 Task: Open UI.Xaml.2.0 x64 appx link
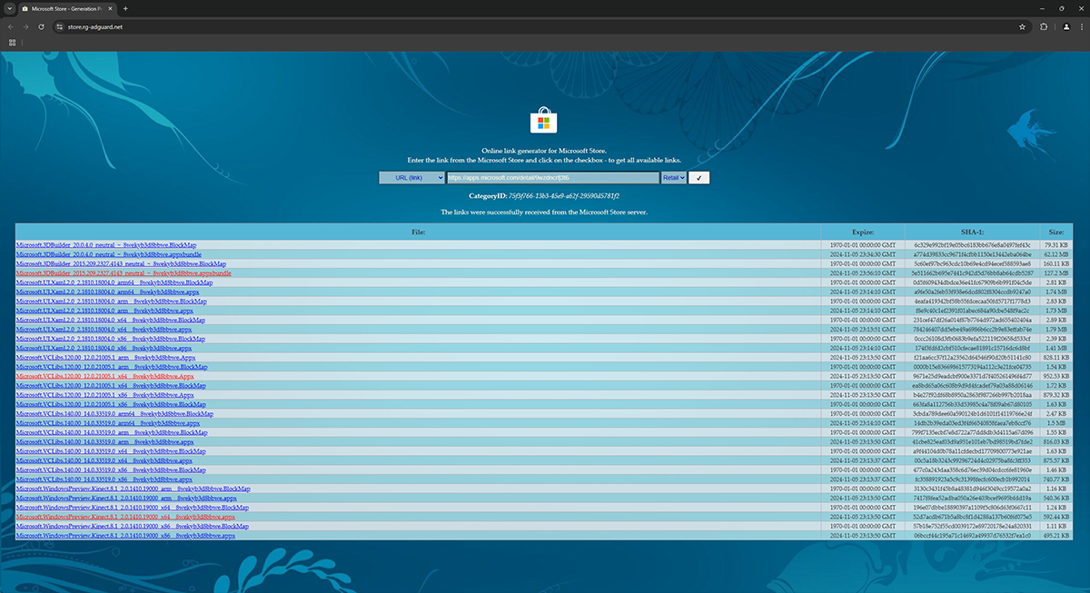(x=104, y=329)
